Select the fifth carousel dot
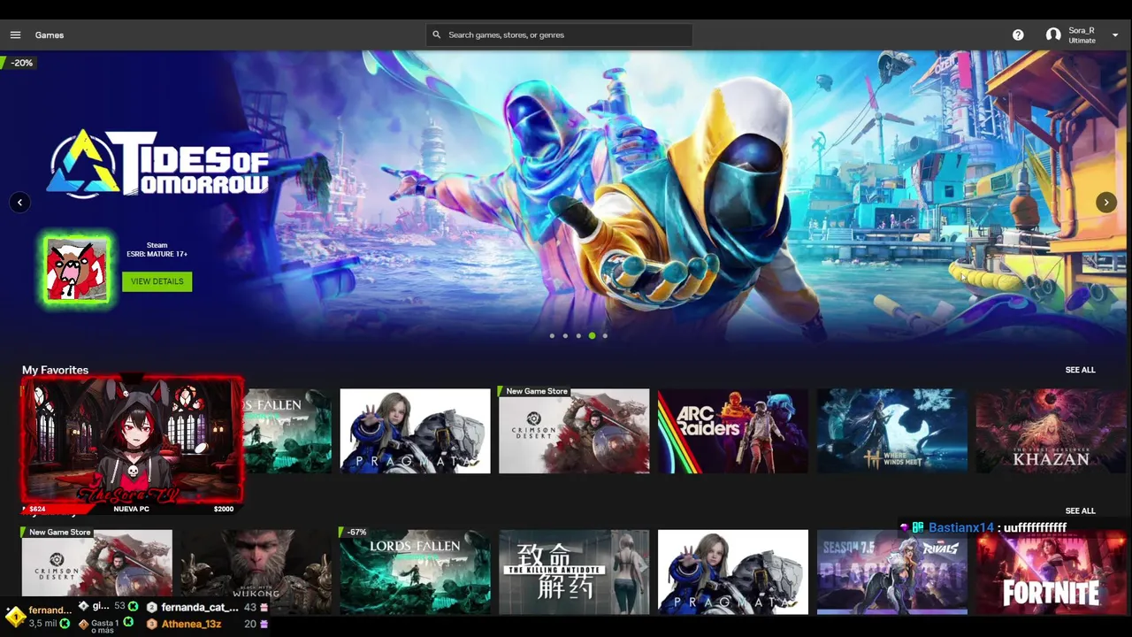The image size is (1132, 637). (x=605, y=335)
